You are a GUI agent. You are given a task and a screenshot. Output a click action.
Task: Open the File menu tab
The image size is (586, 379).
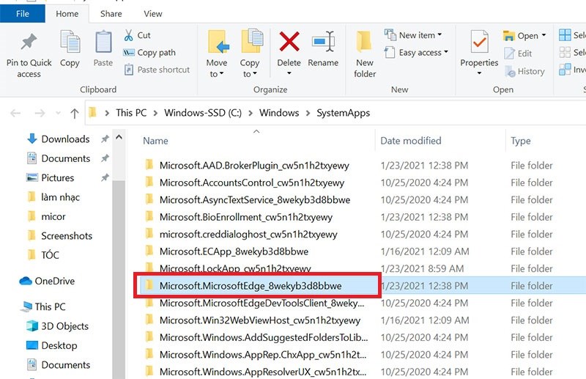coord(23,14)
